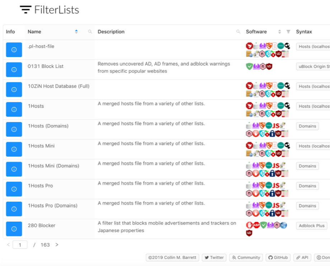Open the search icon in the Name column
330x266 pixels.
pos(90,32)
